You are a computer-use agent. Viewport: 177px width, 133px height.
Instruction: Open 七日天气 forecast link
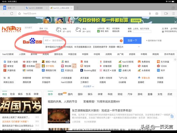coord(43,31)
